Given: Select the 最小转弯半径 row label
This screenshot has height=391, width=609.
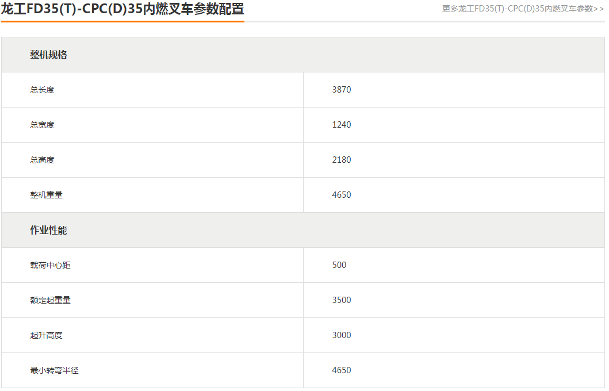Looking at the screenshot, I should pyautogui.click(x=55, y=370).
